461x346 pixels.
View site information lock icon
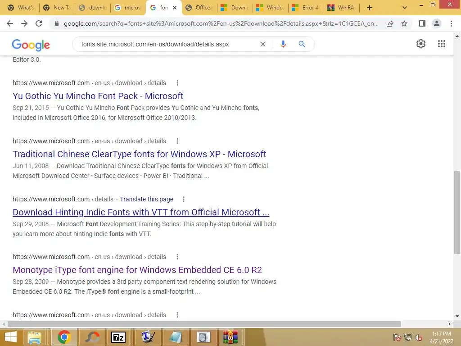pyautogui.click(x=57, y=23)
